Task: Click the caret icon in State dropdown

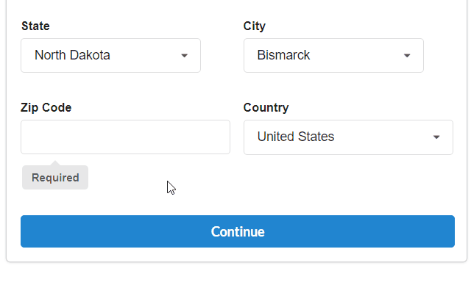Action: 184,55
